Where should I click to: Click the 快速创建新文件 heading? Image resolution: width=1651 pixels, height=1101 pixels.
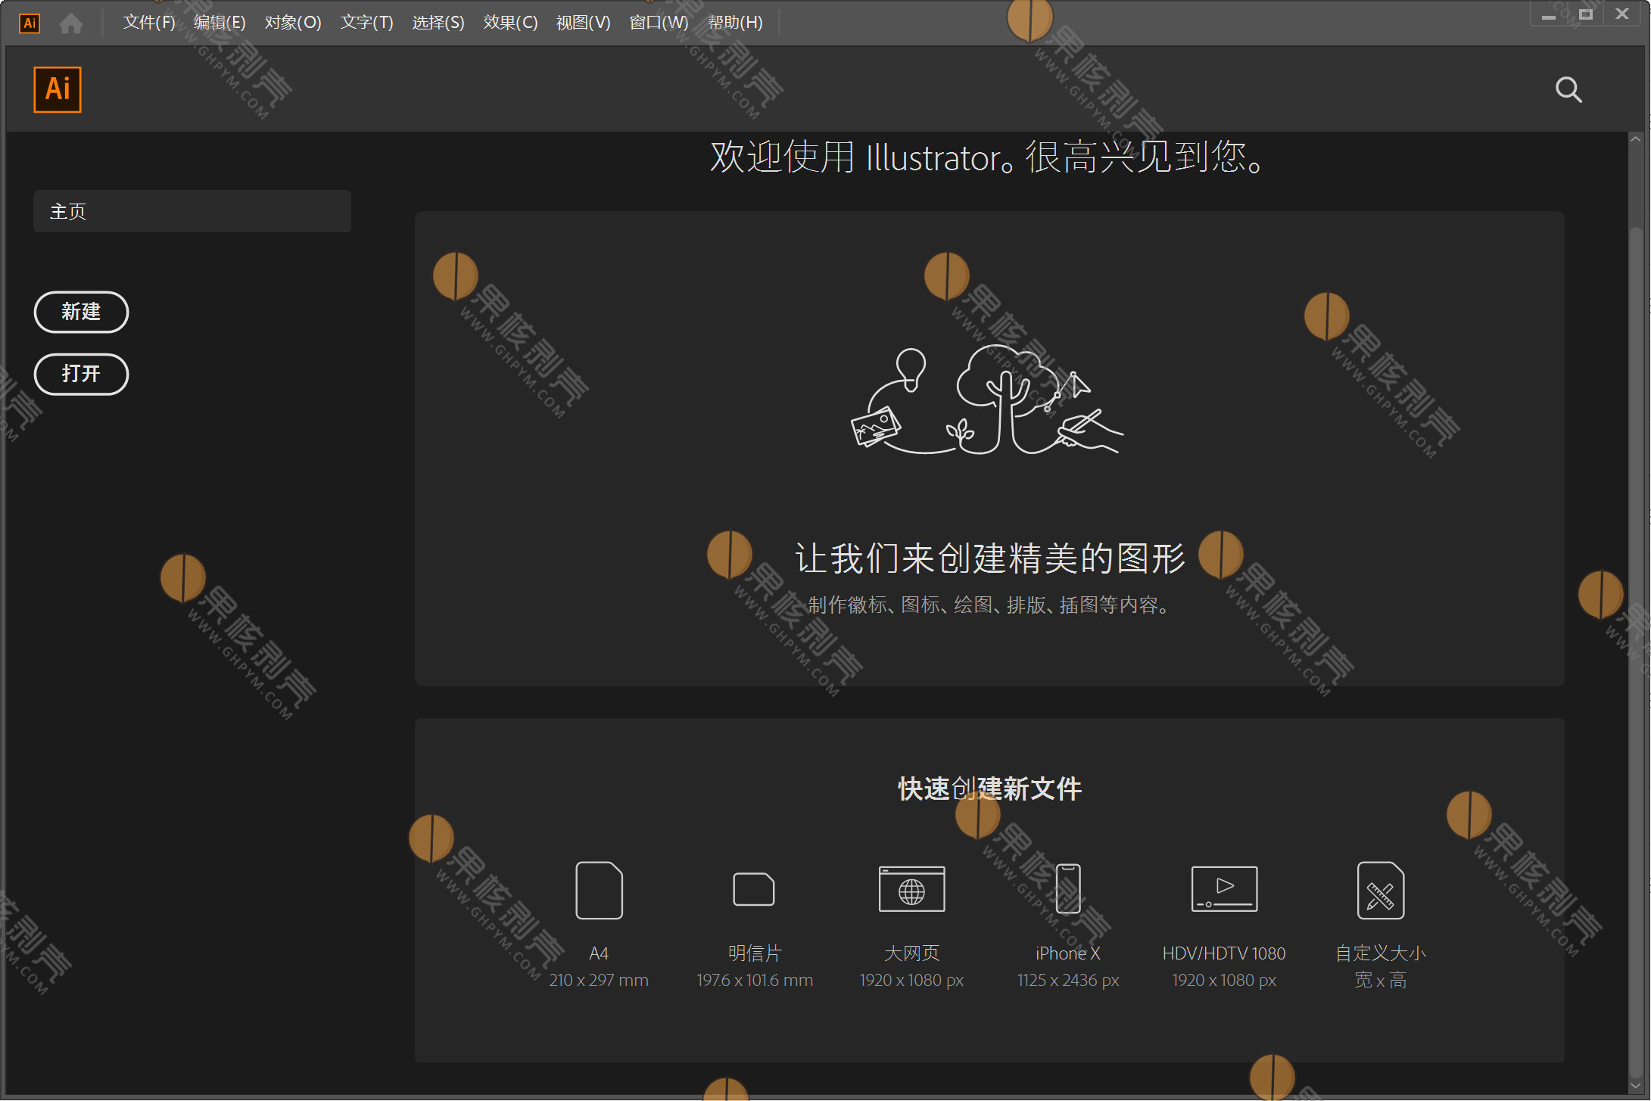(x=989, y=789)
